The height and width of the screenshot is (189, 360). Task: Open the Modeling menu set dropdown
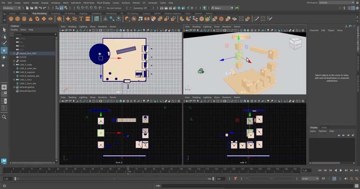12,8
